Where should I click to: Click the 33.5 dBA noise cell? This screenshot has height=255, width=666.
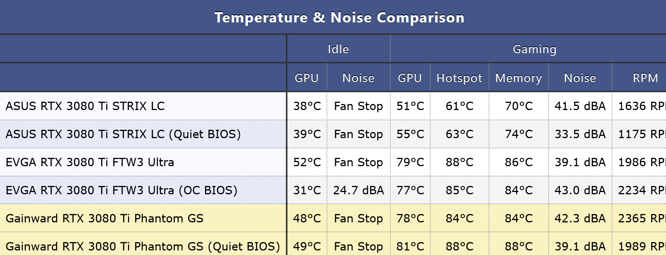tap(580, 134)
